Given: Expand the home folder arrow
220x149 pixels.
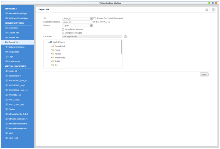Looking at the screenshot, I should point(51,50).
